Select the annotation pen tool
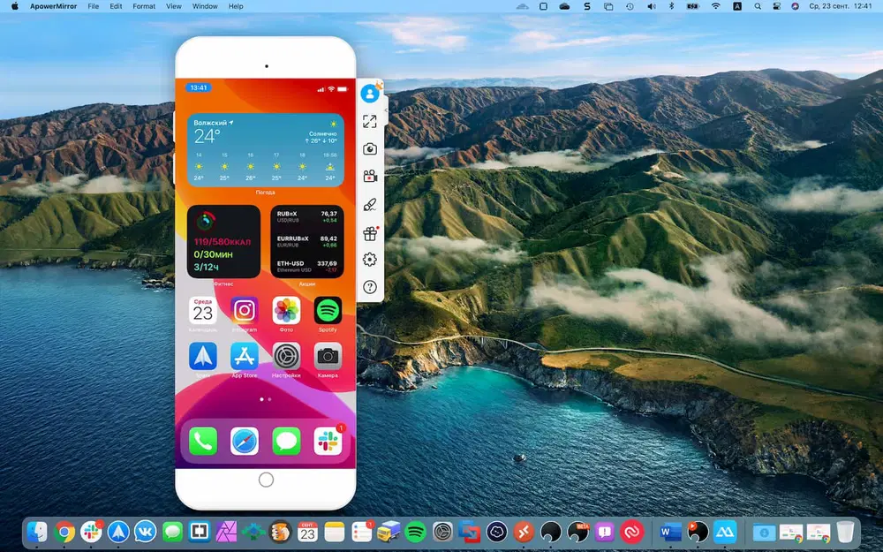The height and width of the screenshot is (552, 883). coord(370,203)
